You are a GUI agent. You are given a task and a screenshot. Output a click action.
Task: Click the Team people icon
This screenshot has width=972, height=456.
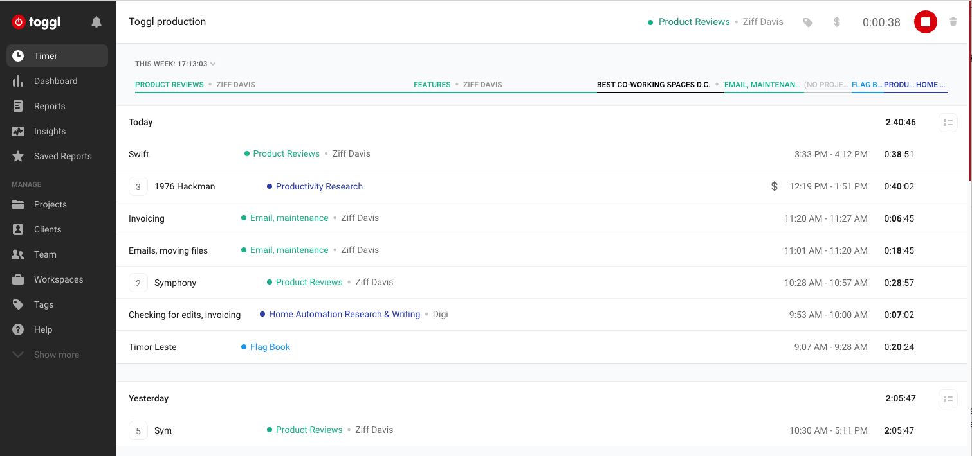(18, 254)
